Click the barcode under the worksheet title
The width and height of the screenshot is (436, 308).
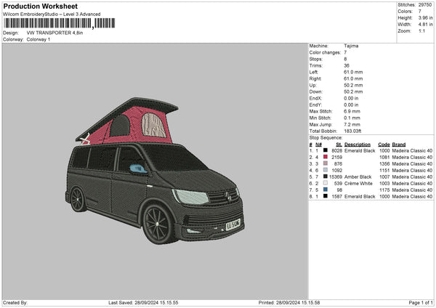point(60,23)
